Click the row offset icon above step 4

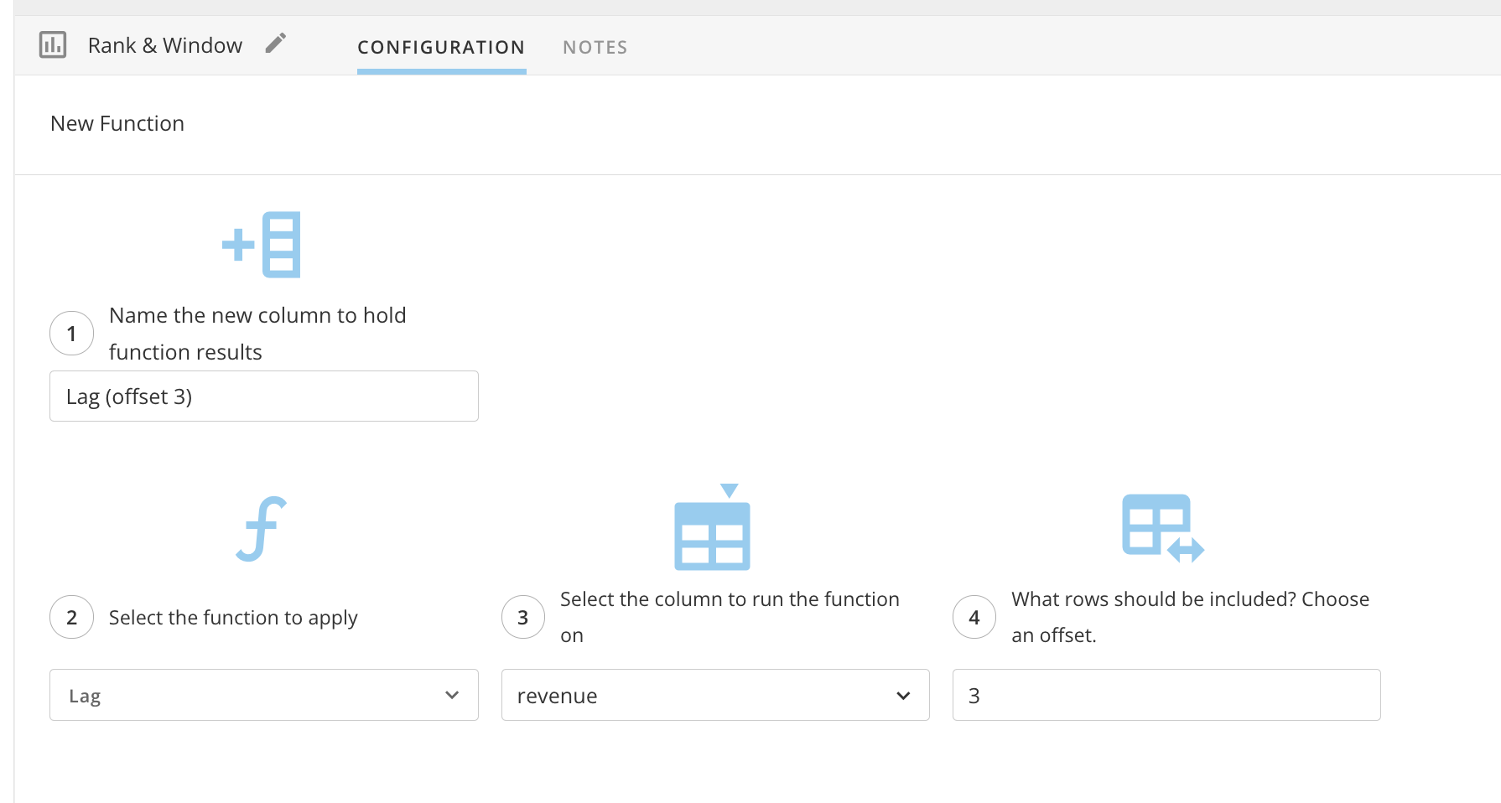pyautogui.click(x=1162, y=527)
